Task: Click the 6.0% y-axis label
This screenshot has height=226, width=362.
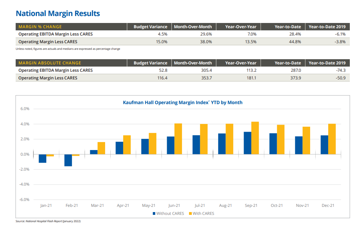Action: coord(25,109)
